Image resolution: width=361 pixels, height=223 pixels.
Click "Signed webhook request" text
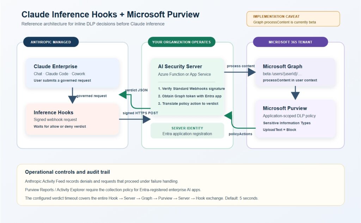[x=55, y=120]
